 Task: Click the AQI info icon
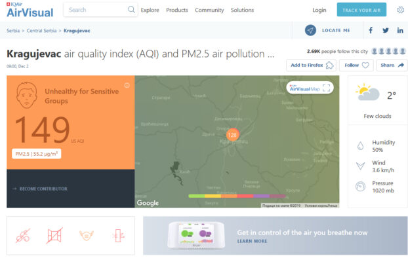pos(127,85)
